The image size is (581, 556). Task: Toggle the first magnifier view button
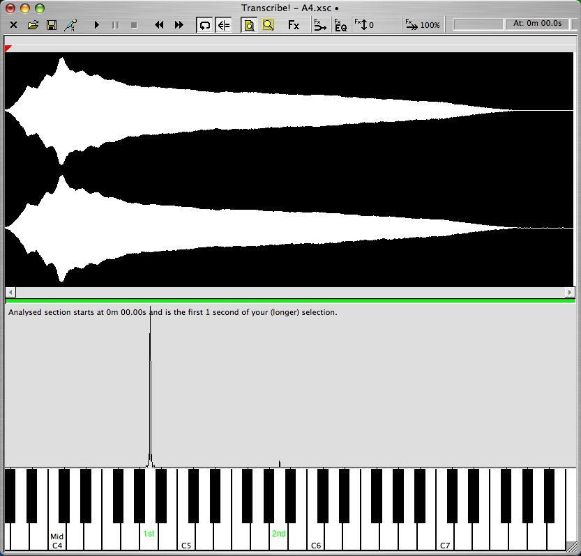[249, 25]
